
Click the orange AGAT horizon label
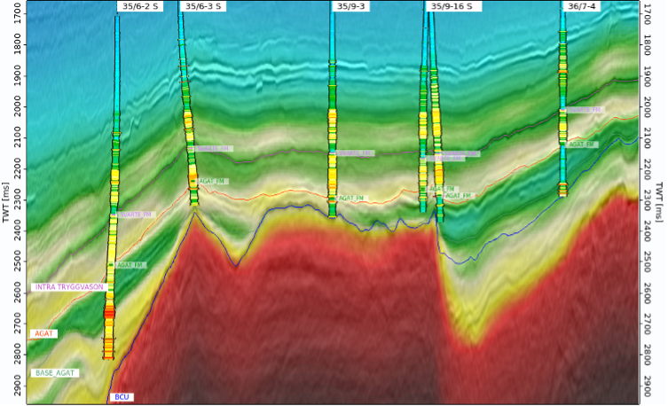[43, 333]
